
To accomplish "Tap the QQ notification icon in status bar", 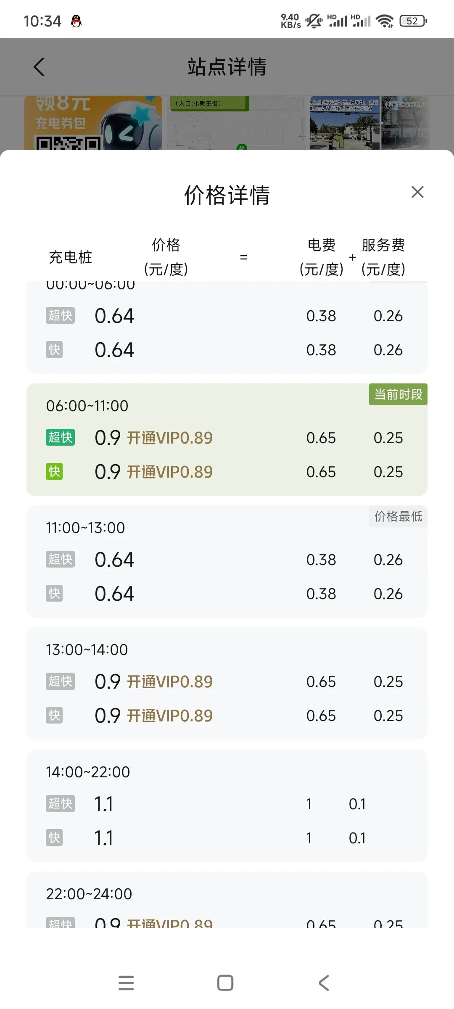I will pyautogui.click(x=76, y=21).
